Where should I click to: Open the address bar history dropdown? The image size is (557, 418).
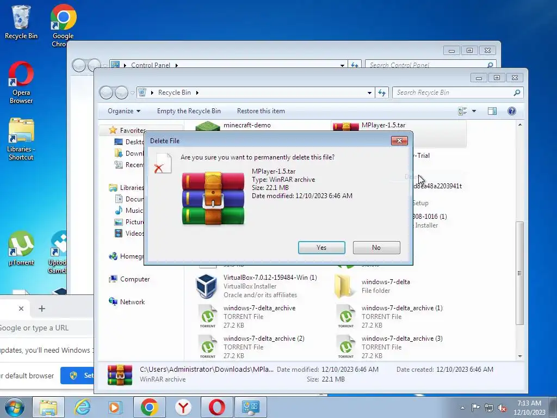pos(369,93)
